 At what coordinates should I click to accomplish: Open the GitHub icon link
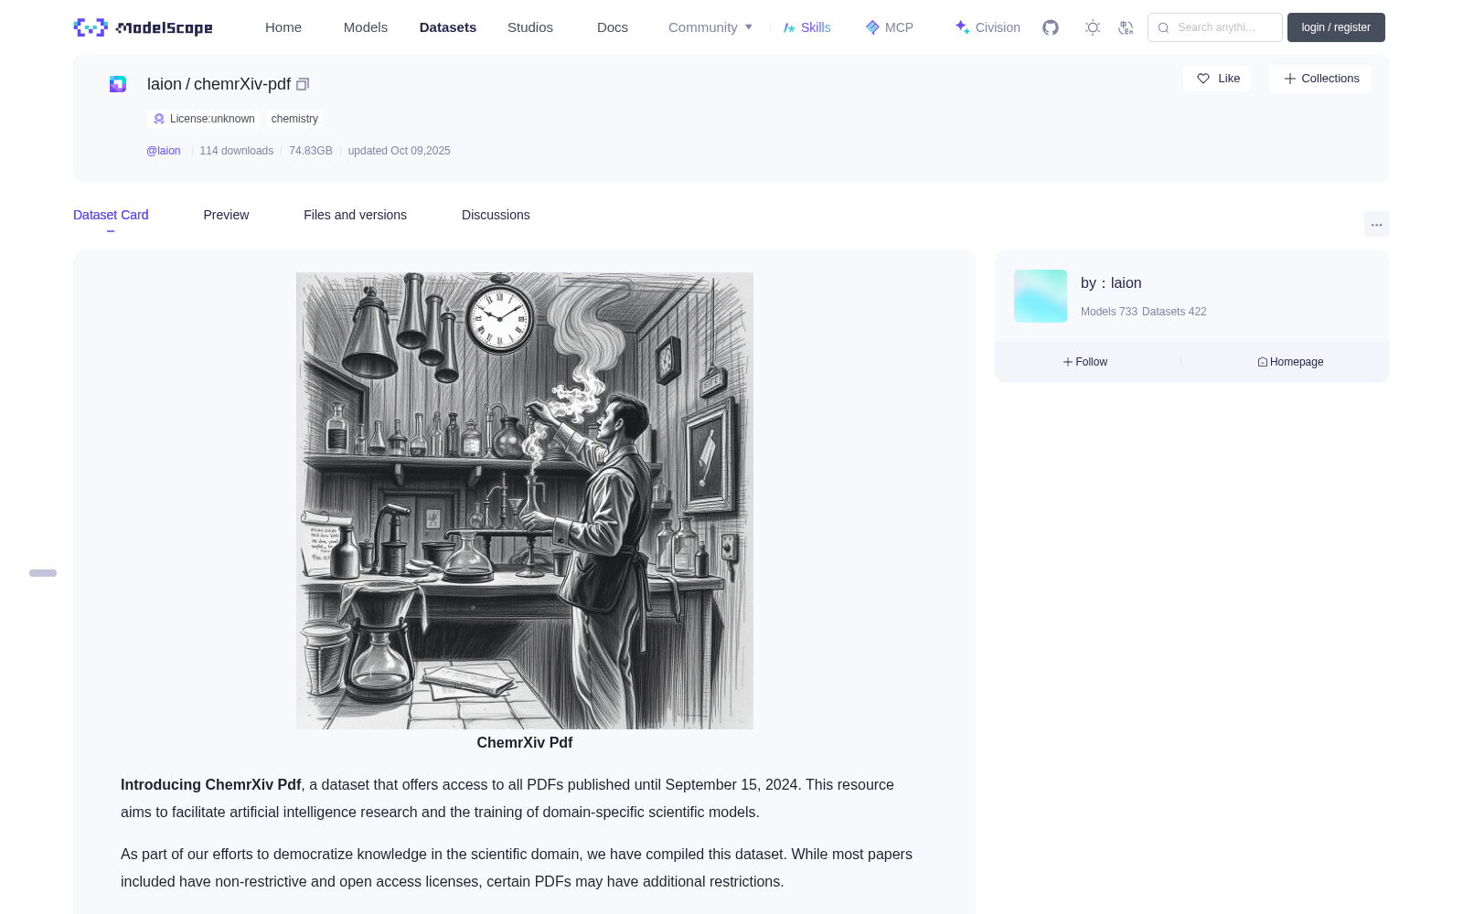[x=1051, y=27]
